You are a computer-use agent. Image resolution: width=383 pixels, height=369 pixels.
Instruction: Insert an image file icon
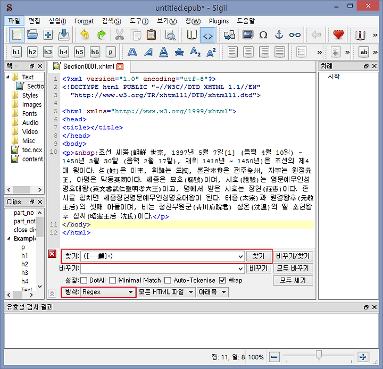coord(248,35)
